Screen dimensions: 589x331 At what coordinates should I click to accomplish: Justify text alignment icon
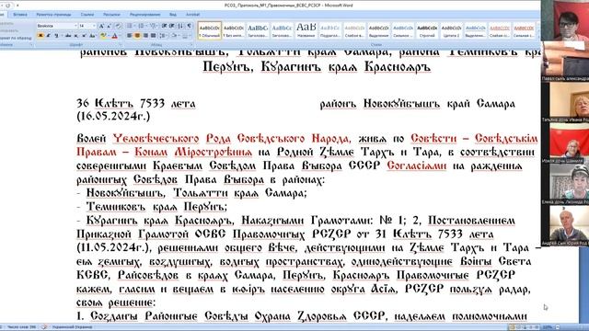pos(153,36)
